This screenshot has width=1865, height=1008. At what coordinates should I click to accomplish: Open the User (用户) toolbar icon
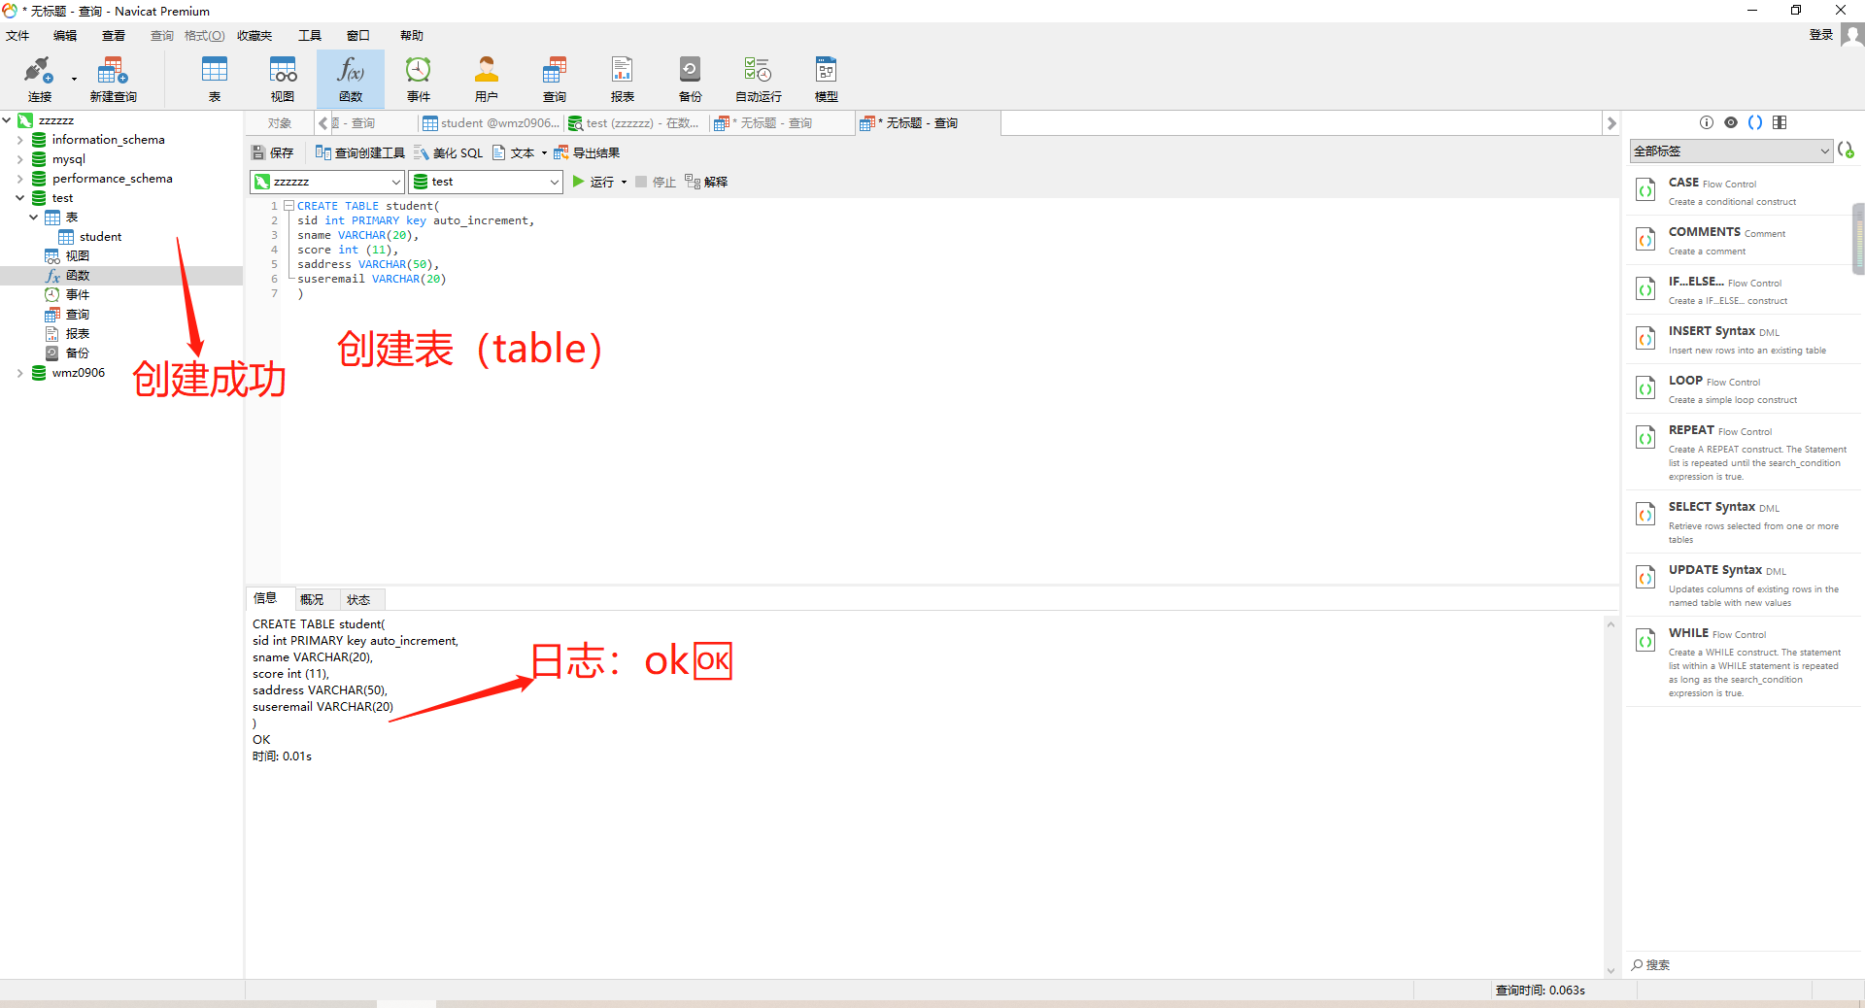click(x=487, y=79)
